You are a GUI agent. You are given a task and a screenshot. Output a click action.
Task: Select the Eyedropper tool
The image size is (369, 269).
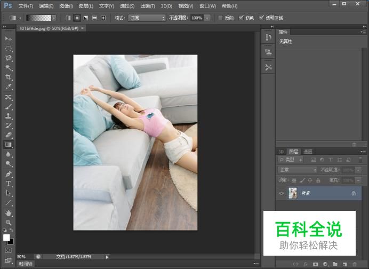point(9,86)
